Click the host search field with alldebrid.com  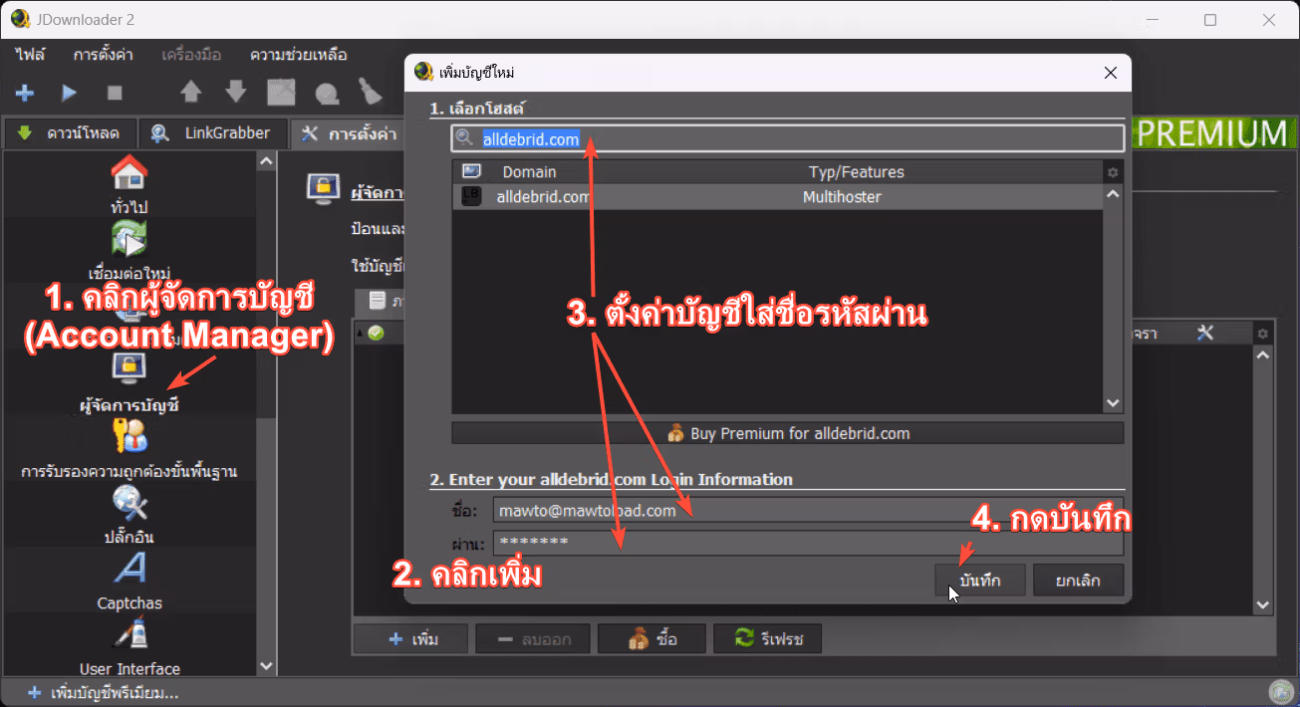click(787, 139)
